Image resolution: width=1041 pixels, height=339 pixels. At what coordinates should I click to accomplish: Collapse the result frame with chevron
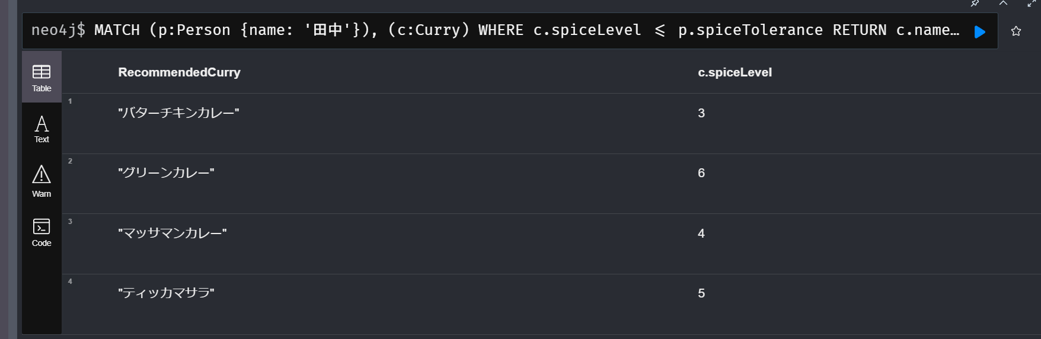coord(1003,4)
